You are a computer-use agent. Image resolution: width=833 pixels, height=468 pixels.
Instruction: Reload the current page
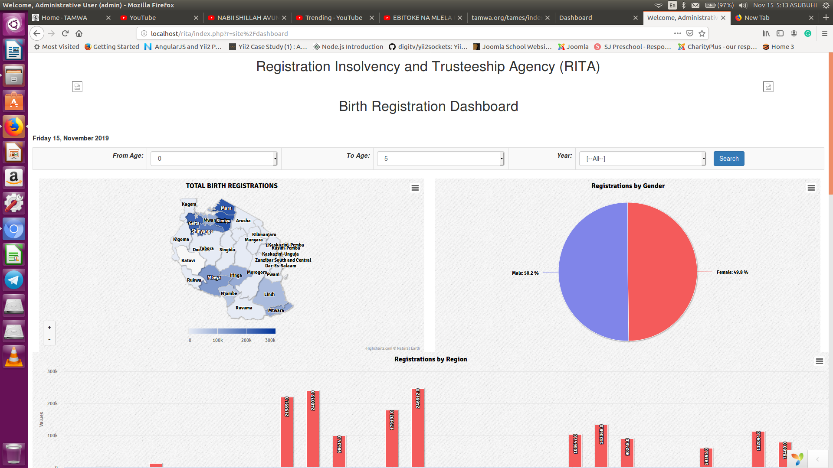[65, 33]
